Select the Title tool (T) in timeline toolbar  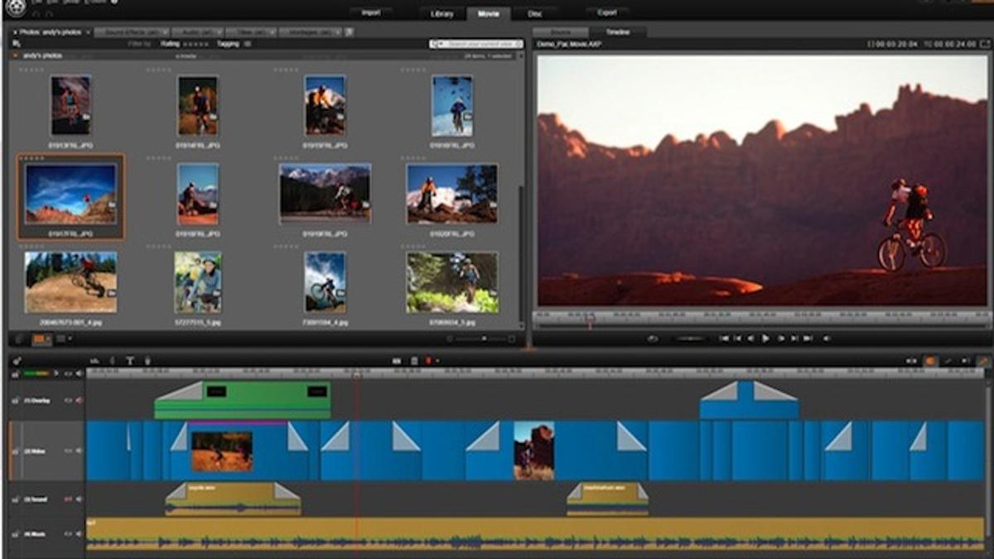coord(129,360)
